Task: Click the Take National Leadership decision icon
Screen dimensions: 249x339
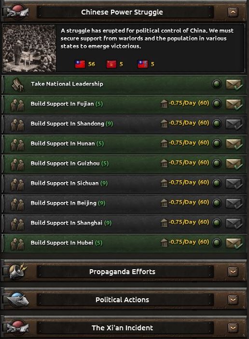Action: click(x=17, y=84)
